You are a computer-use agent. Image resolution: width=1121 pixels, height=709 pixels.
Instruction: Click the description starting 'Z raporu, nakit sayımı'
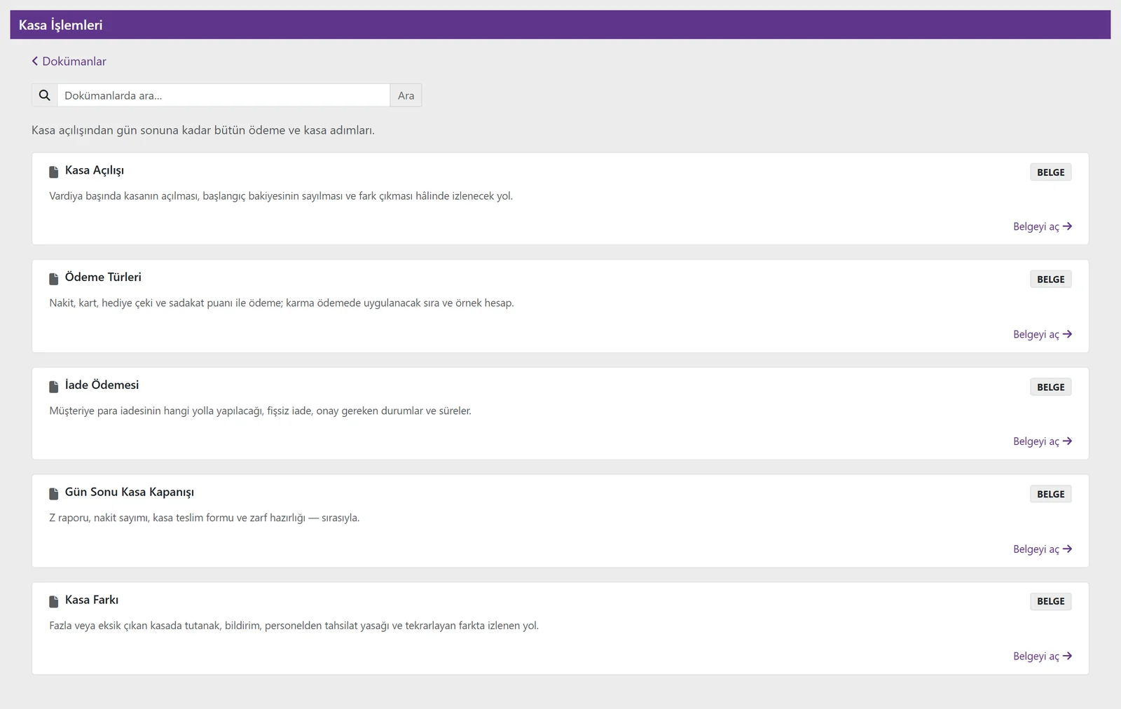[205, 518]
